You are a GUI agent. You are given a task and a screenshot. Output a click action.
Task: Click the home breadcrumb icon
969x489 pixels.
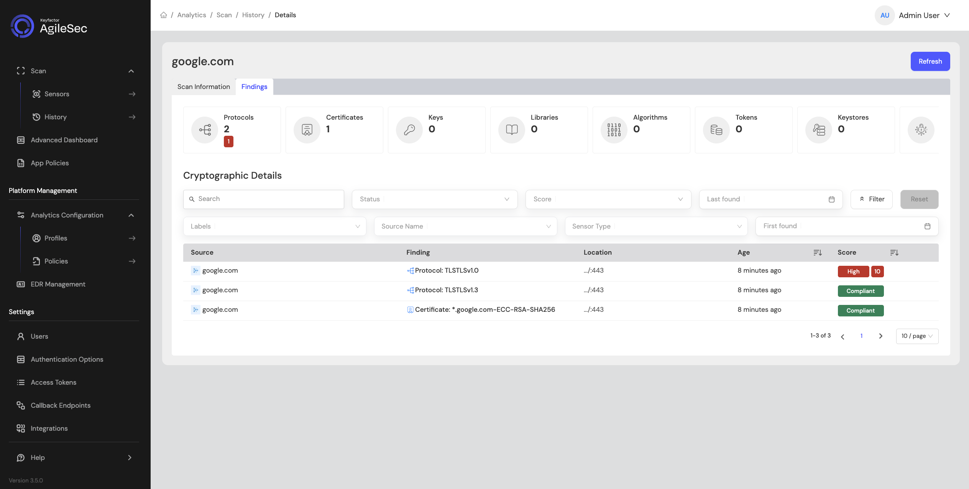(x=164, y=15)
